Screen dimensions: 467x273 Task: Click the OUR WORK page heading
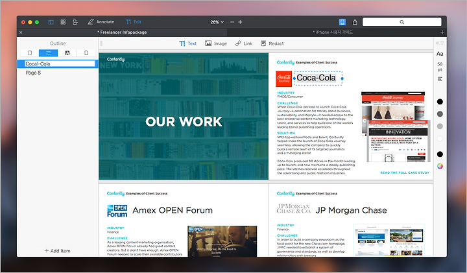coord(184,121)
